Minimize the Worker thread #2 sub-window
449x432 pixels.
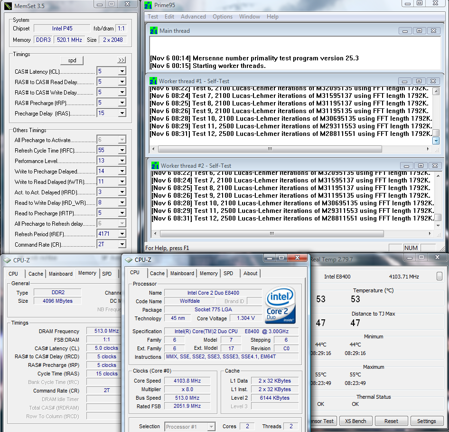(406, 166)
